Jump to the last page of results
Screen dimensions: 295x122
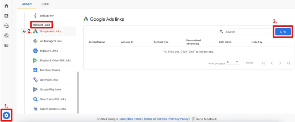(288, 63)
